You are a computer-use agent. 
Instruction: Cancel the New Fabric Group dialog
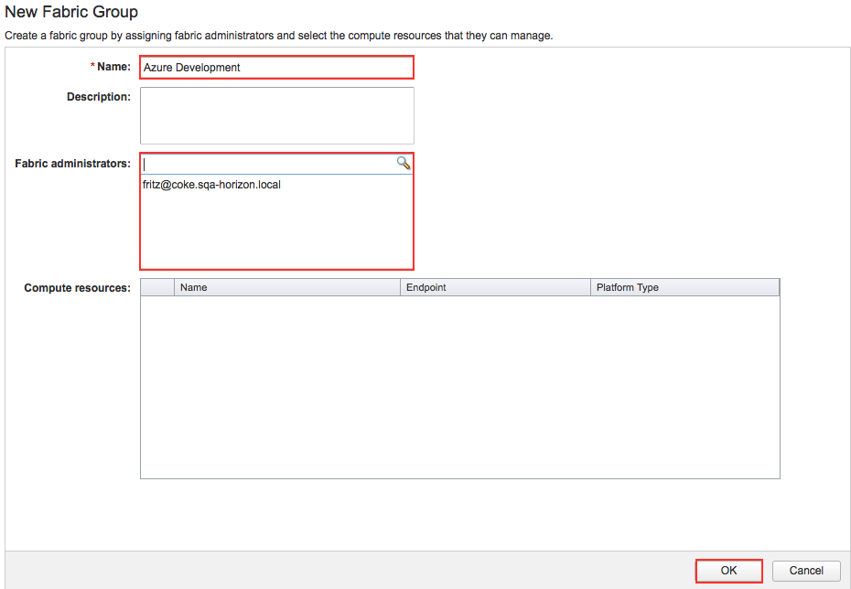click(806, 571)
